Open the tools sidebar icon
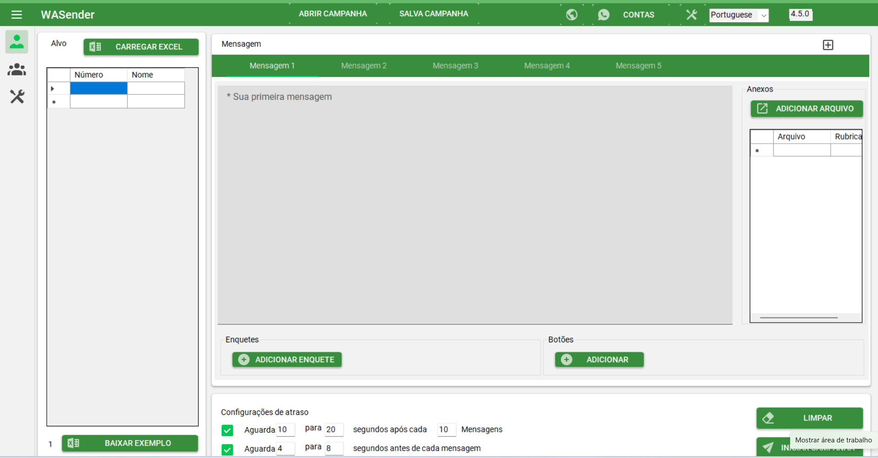 17,97
